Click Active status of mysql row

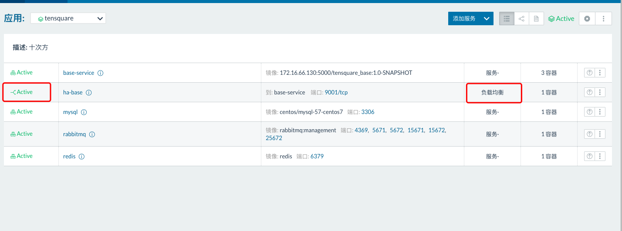(x=22, y=112)
